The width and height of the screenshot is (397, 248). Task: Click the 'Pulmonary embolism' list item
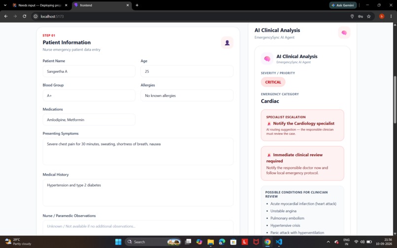pyautogui.click(x=287, y=218)
